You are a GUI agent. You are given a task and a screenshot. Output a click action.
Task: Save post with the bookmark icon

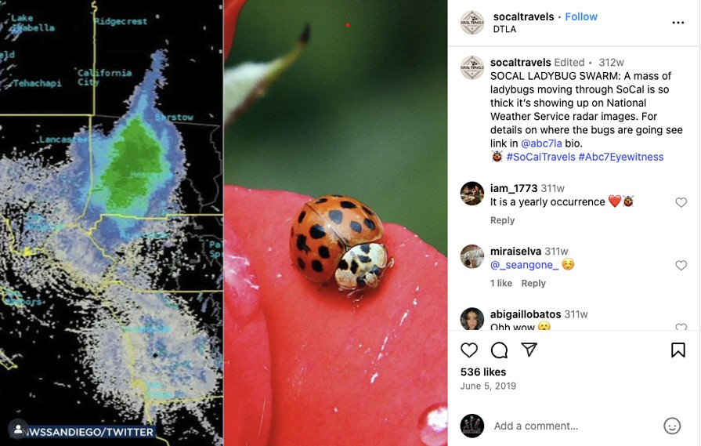point(678,350)
